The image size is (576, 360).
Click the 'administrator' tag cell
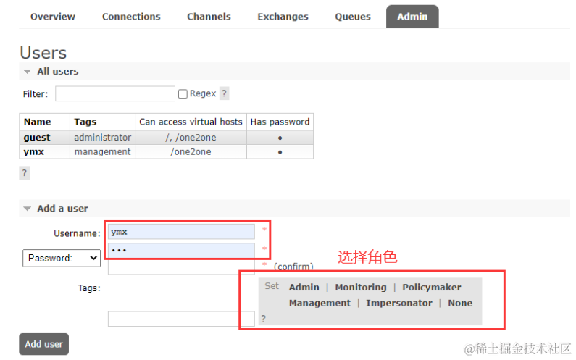tap(102, 138)
